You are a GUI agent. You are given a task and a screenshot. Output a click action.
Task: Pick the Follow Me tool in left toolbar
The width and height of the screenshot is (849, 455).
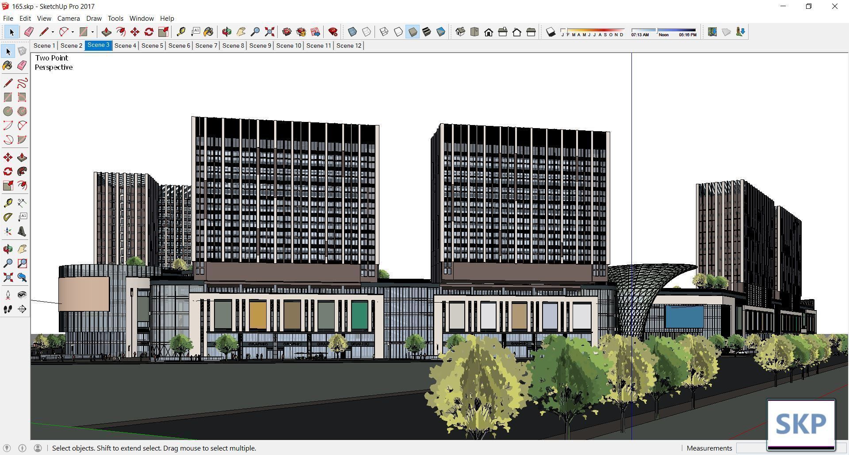22,171
